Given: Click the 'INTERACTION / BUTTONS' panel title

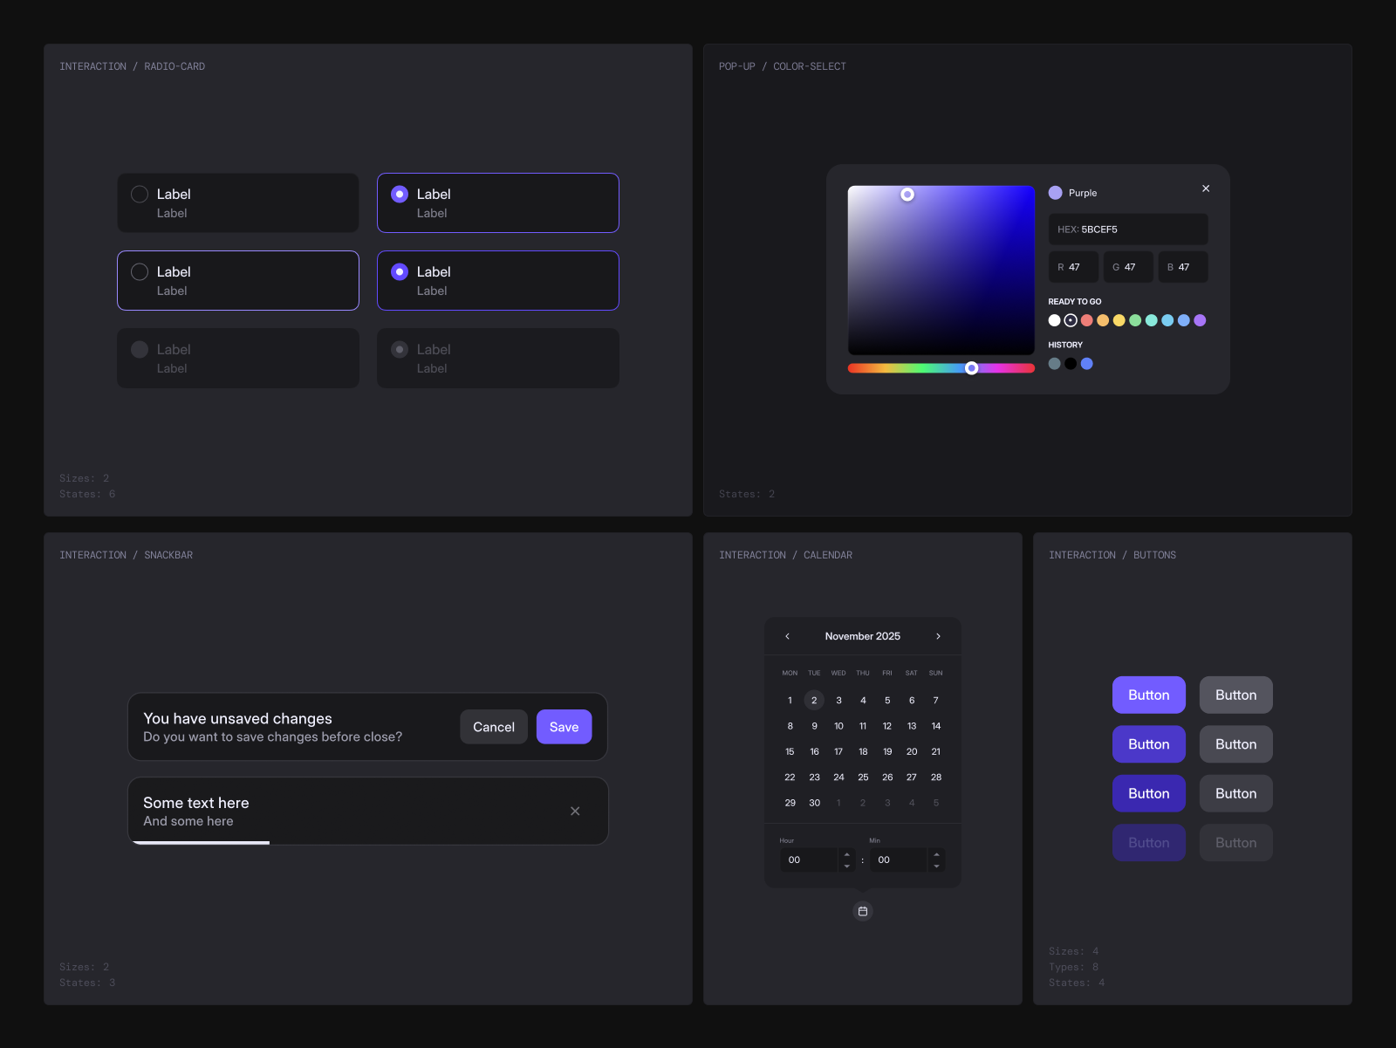Looking at the screenshot, I should point(1112,555).
